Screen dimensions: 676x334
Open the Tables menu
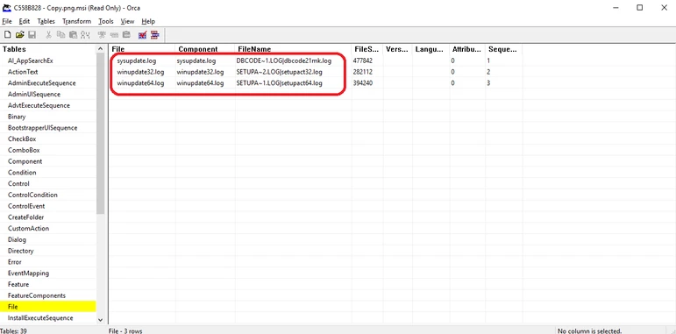(x=46, y=21)
